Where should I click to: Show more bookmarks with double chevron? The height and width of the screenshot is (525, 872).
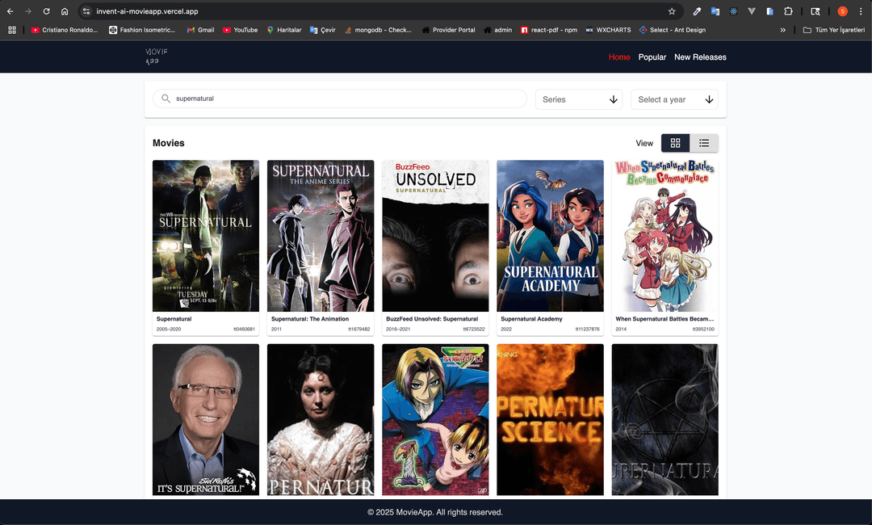[782, 30]
